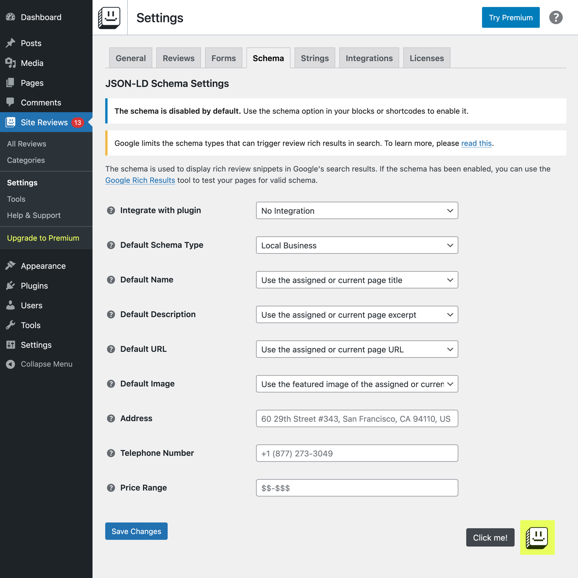The height and width of the screenshot is (578, 578).
Task: Click the help icon next to Default Schema Type
Action: click(111, 245)
